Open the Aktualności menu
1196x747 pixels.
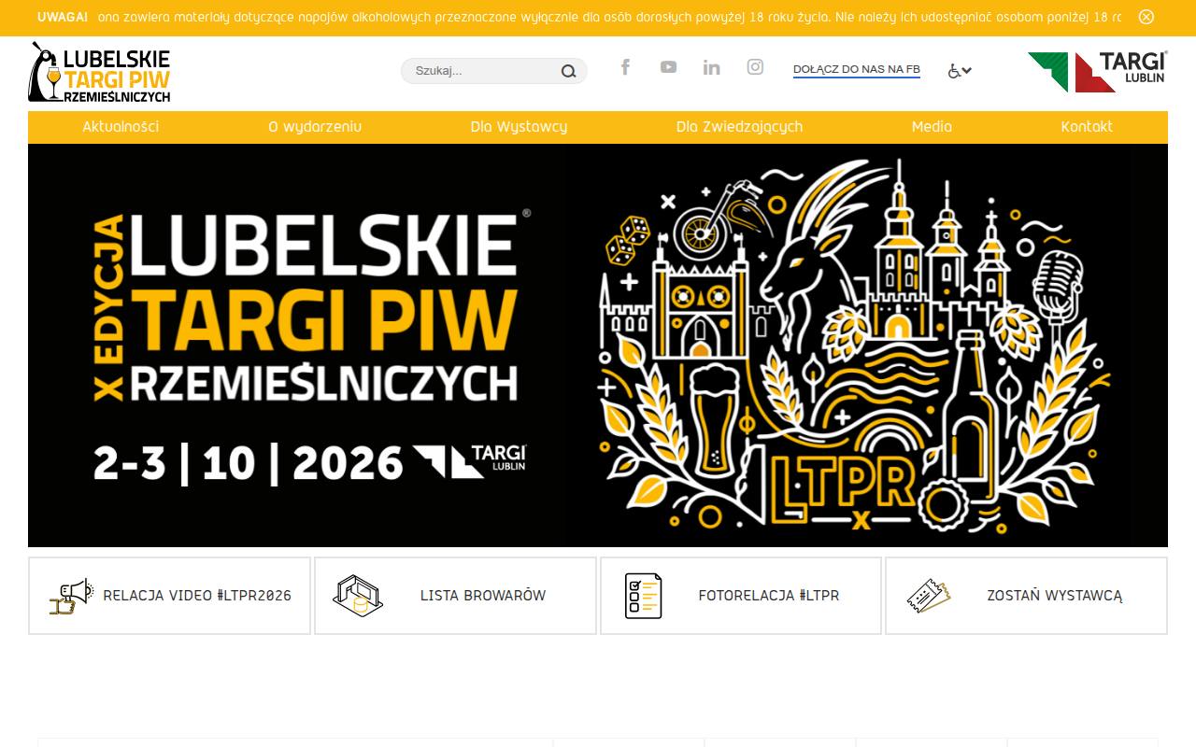(x=121, y=127)
